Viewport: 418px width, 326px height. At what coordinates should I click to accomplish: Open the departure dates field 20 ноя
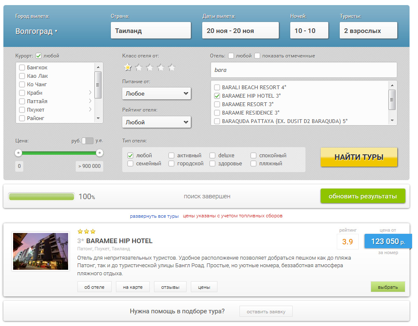[240, 30]
